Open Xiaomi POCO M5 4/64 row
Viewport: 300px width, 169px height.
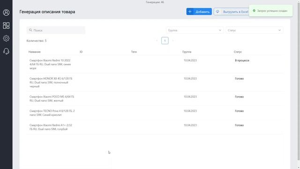click(155, 99)
